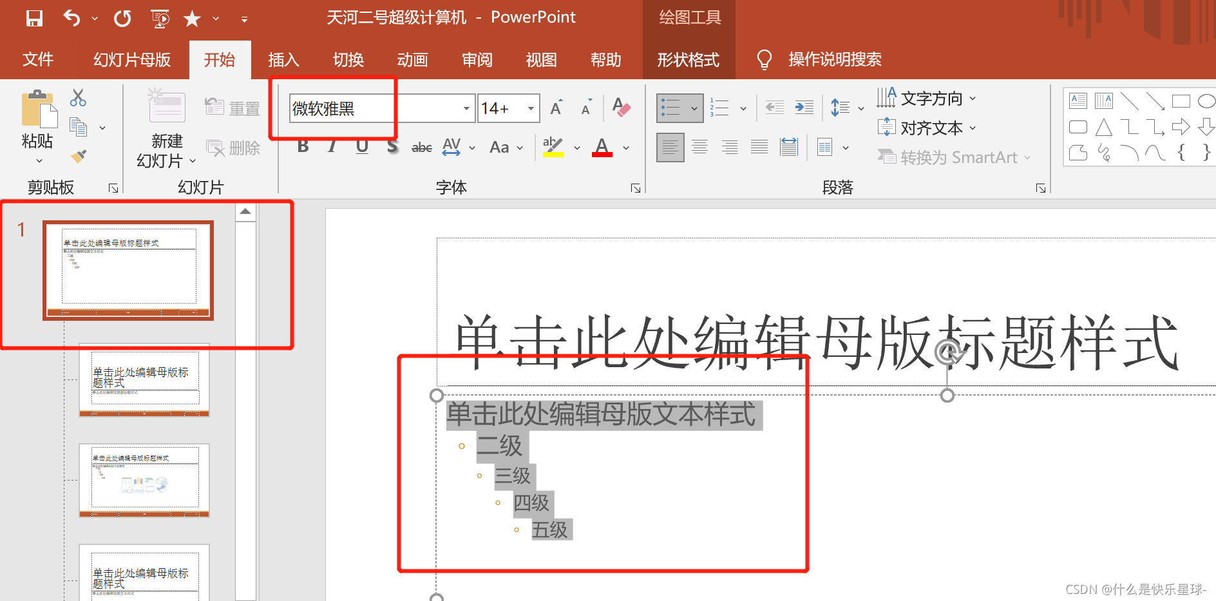This screenshot has width=1216, height=601.
Task: Switch to the 动画 animations tab
Action: tap(412, 59)
